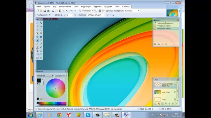Screen dimensions: 211x118
Task: Click the Delete layer red X icon
Action: point(159,104)
